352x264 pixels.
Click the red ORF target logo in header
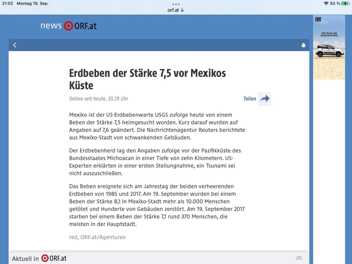(x=68, y=26)
